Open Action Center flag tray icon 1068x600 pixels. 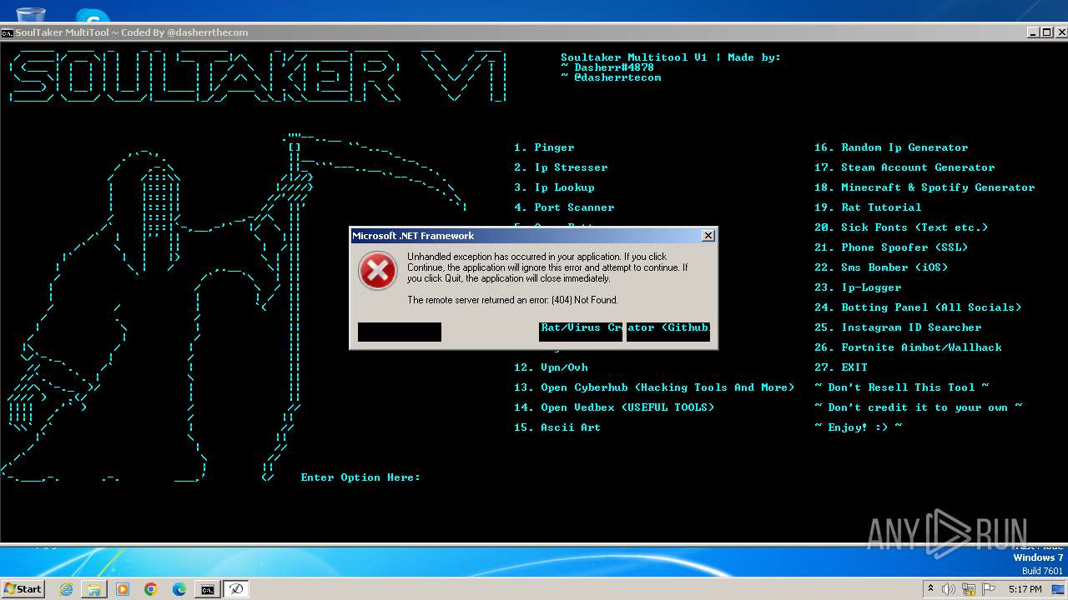988,589
